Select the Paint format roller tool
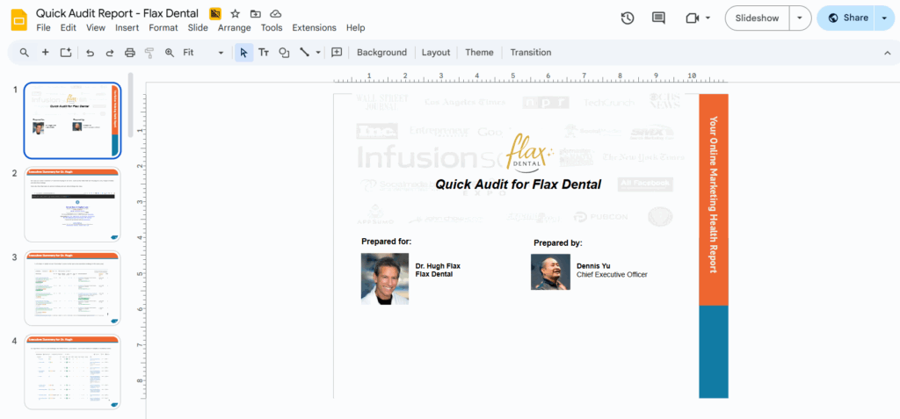Viewport: 900px width, 419px height. point(149,53)
